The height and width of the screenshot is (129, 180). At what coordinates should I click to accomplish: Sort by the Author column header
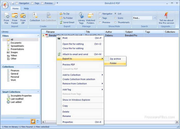(x=114, y=32)
